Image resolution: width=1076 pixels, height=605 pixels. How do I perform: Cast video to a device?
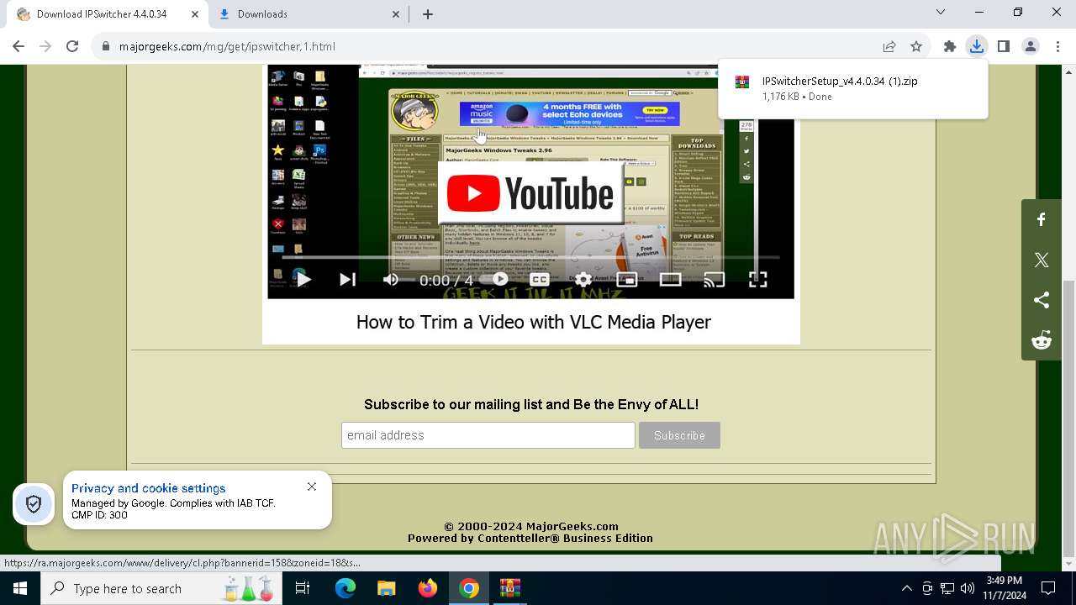click(714, 280)
